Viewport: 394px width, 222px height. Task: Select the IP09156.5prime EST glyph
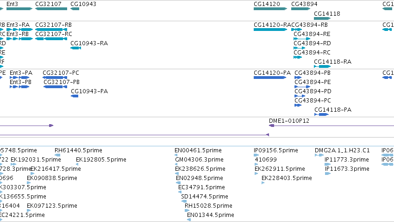pyautogui.click(x=256, y=156)
